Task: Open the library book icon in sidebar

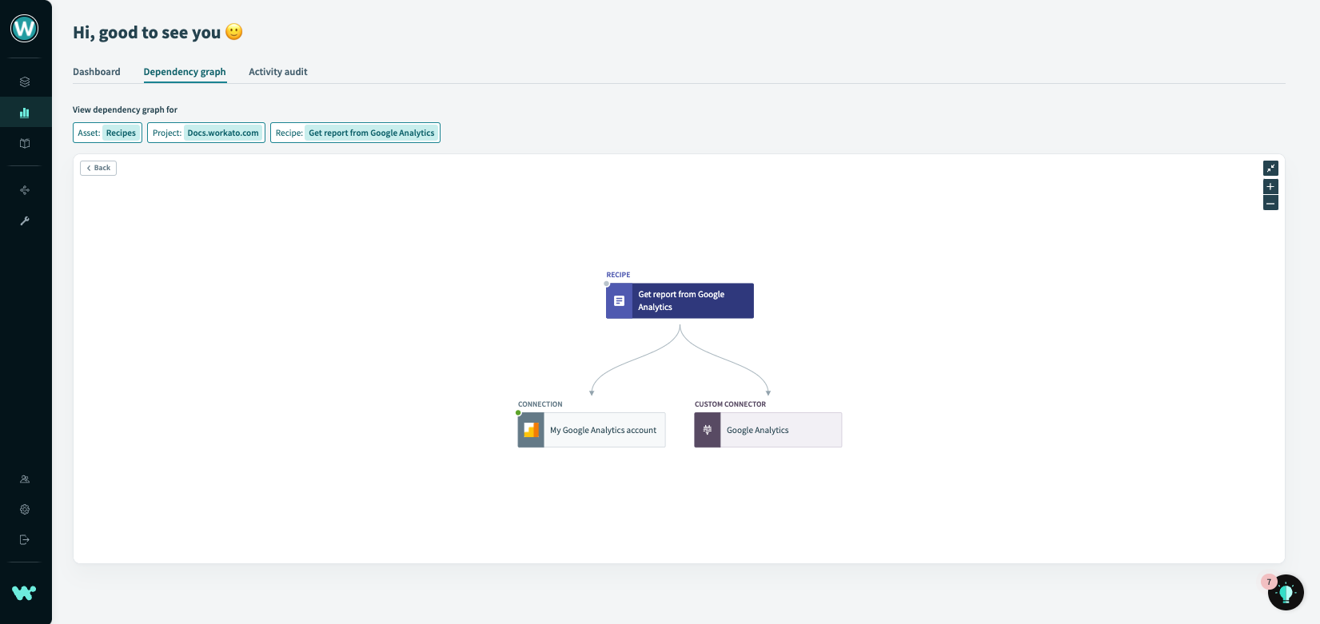Action: point(25,144)
